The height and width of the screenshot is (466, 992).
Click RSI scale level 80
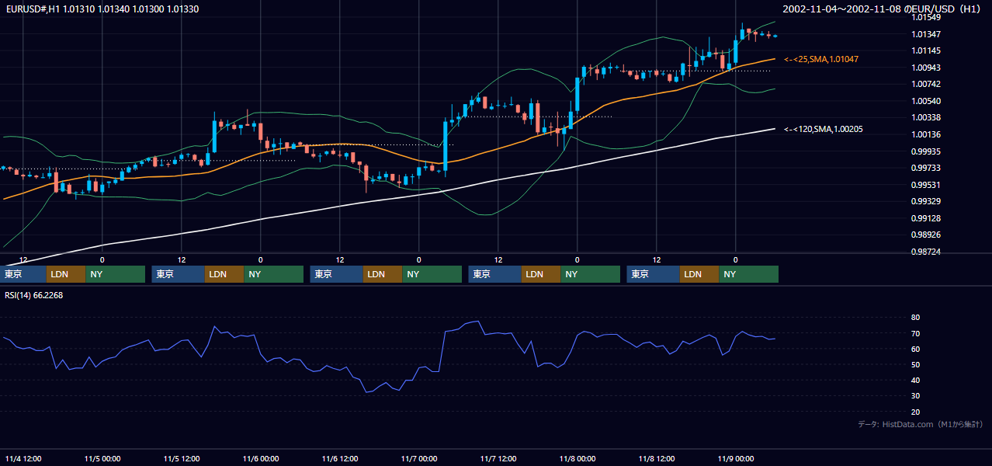tap(915, 318)
